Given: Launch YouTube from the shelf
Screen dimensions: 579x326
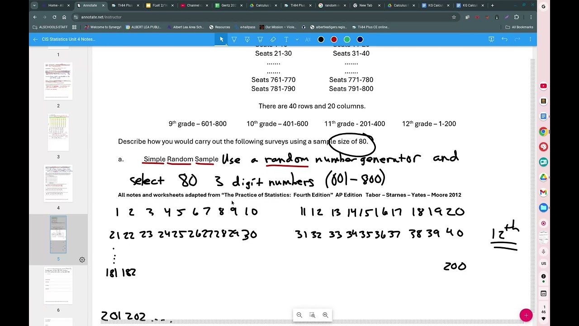Looking at the screenshot, I should tap(543, 86).
